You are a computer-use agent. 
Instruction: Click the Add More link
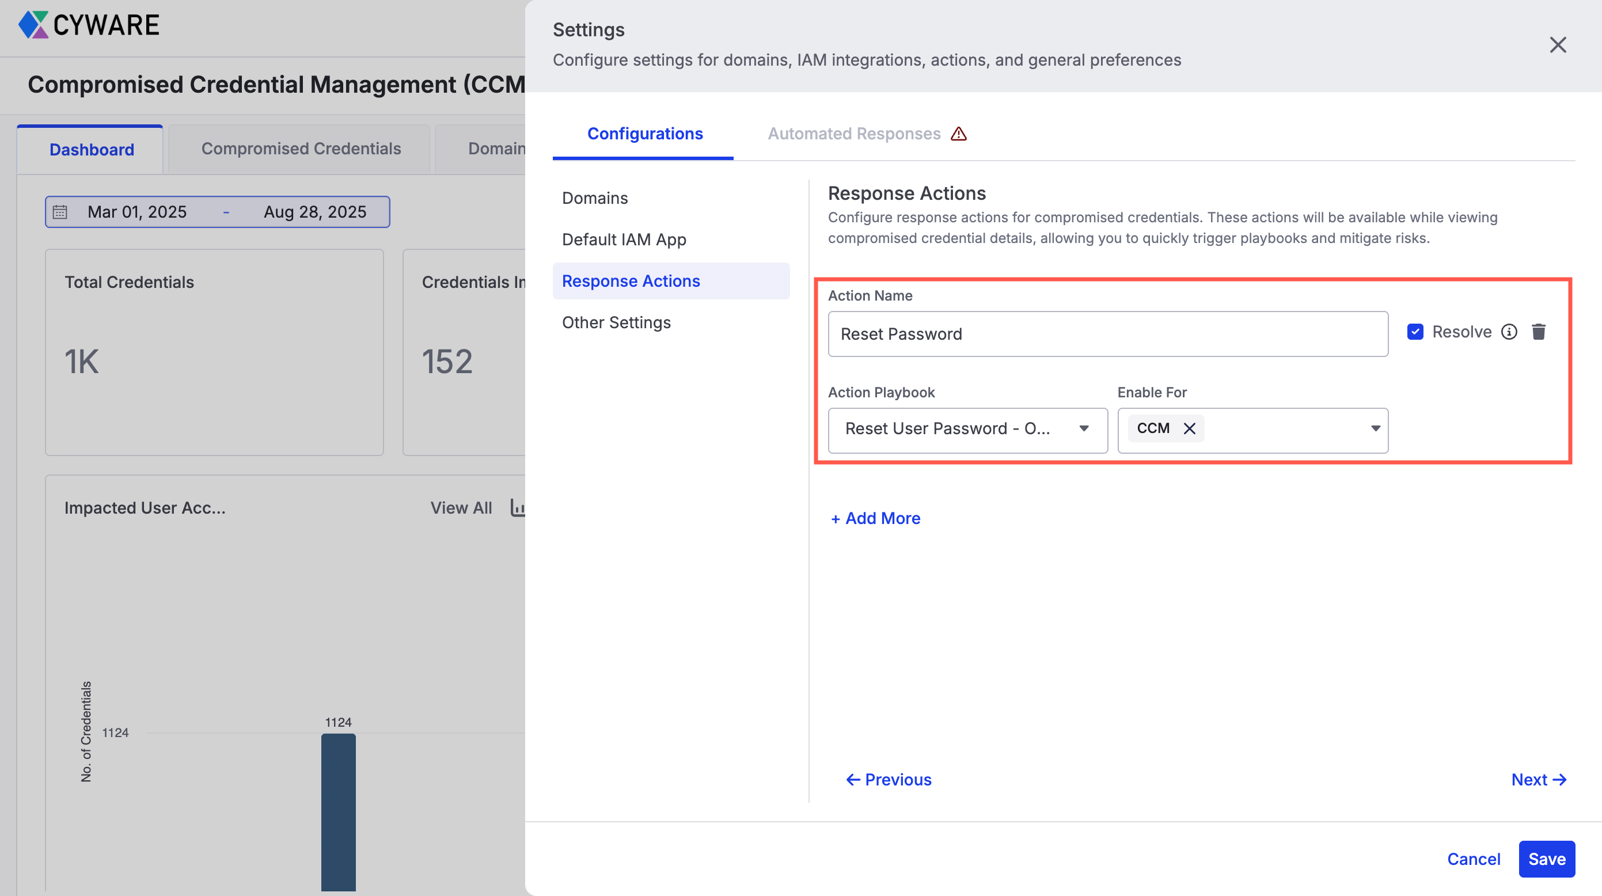coord(876,518)
